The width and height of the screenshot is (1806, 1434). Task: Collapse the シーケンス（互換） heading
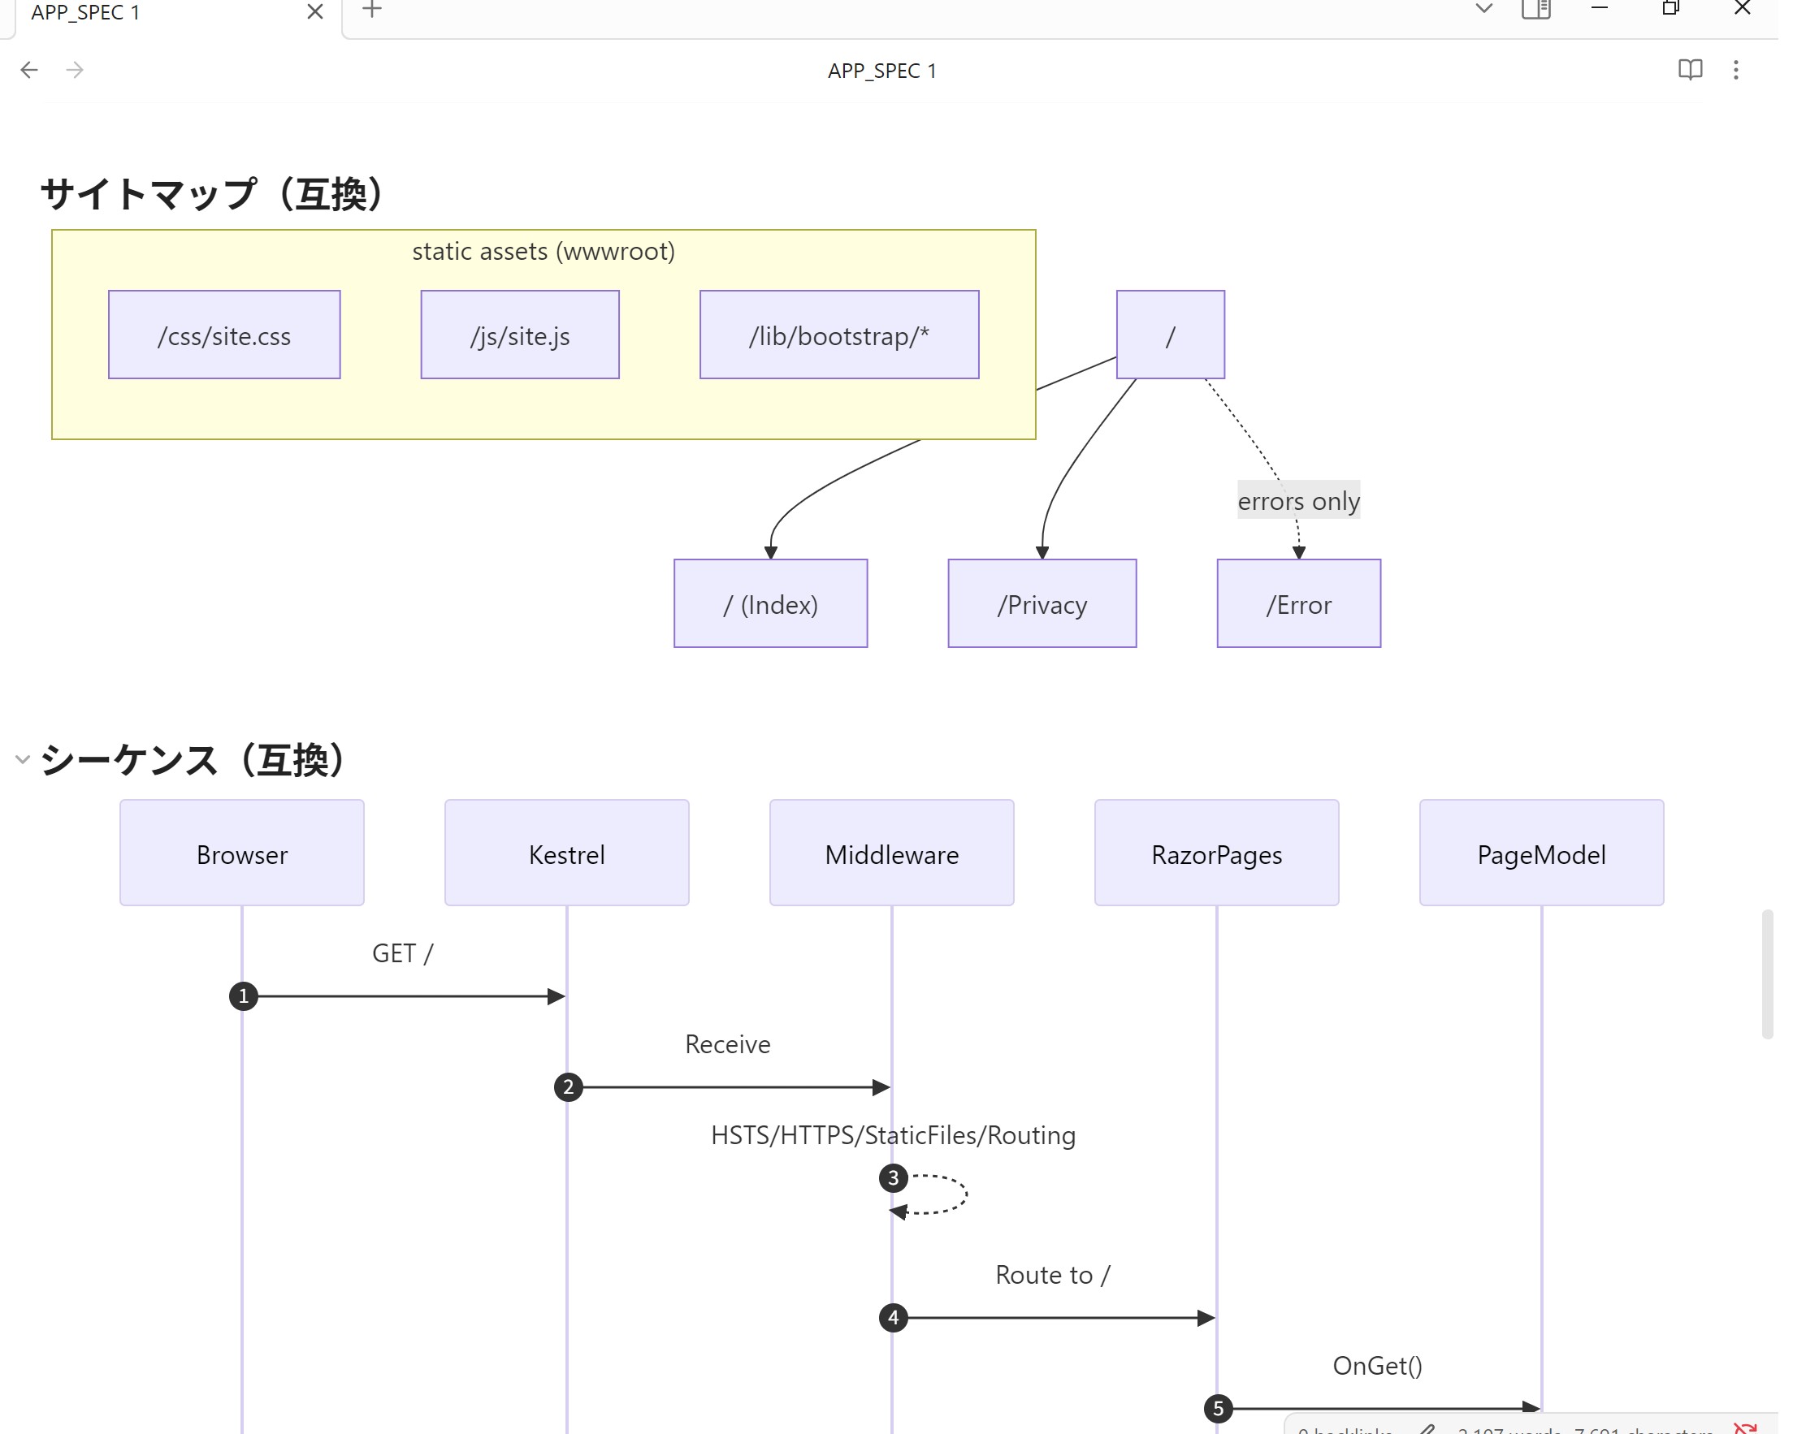(x=23, y=759)
